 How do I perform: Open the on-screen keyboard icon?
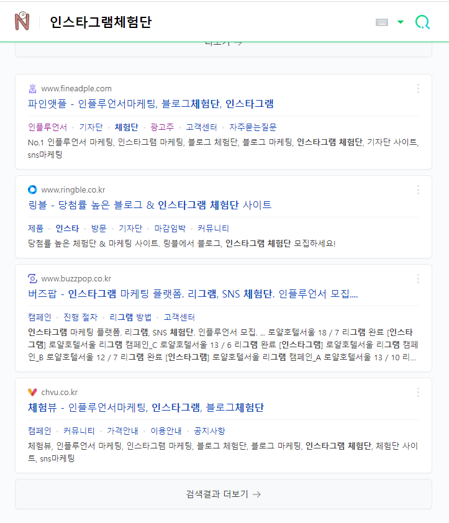[381, 22]
